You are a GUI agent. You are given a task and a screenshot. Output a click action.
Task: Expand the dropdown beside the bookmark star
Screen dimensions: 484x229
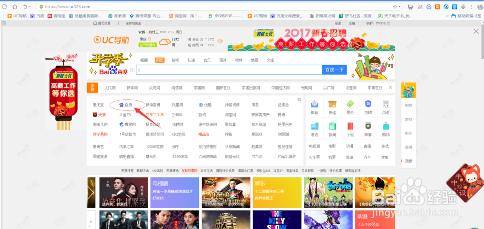click(399, 7)
